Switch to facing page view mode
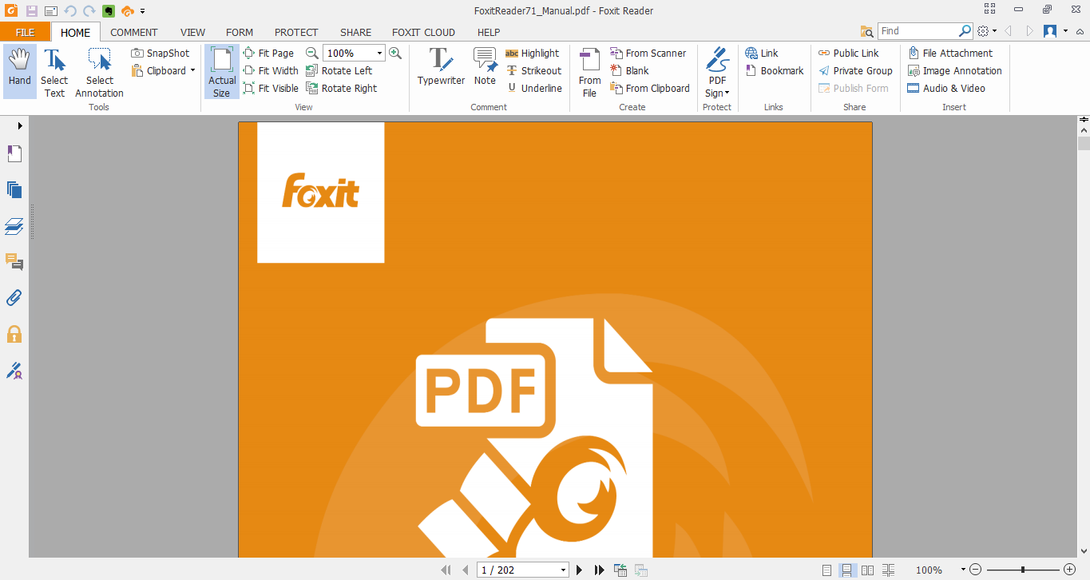Image resolution: width=1090 pixels, height=580 pixels. [x=867, y=570]
